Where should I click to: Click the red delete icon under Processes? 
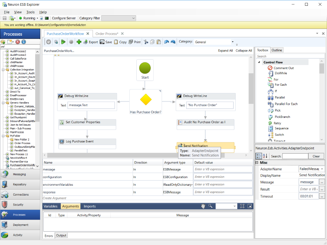point(18,42)
